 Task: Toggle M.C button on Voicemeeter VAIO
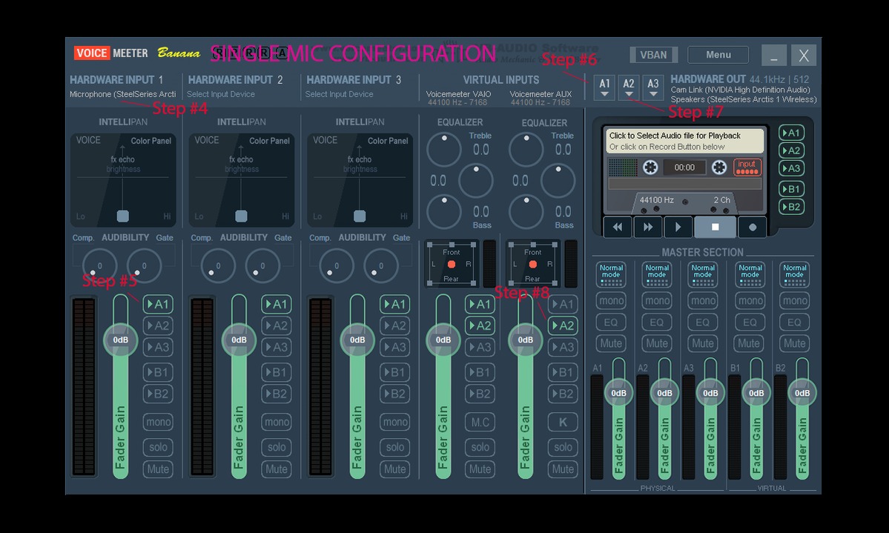click(x=480, y=422)
